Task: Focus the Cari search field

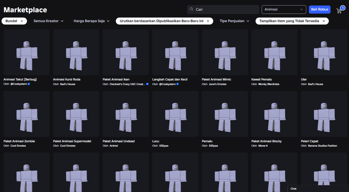Action: [223, 9]
